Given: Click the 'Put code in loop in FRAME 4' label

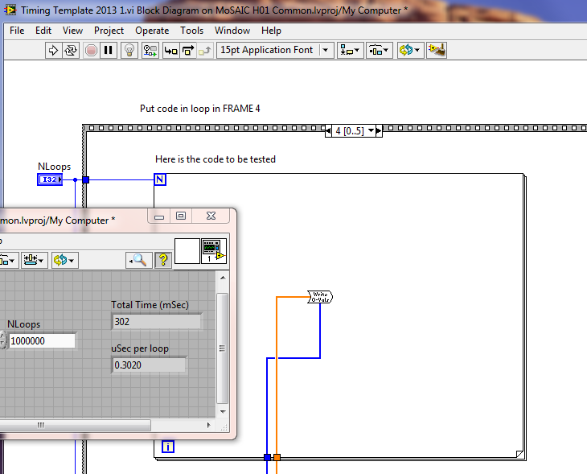Looking at the screenshot, I should pos(200,109).
